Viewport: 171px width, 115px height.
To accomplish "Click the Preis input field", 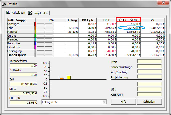I will pos(149,61).
